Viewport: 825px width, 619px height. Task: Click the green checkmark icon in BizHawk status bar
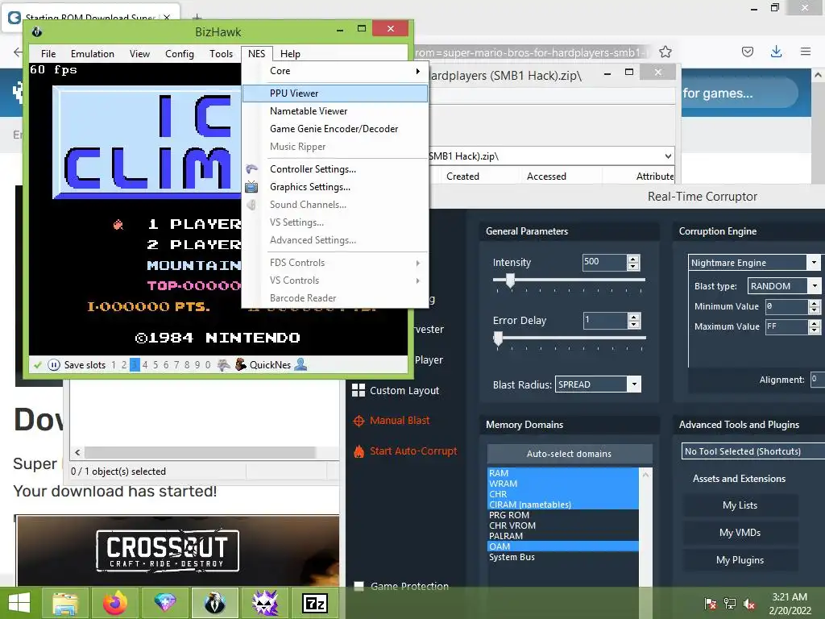(x=37, y=365)
